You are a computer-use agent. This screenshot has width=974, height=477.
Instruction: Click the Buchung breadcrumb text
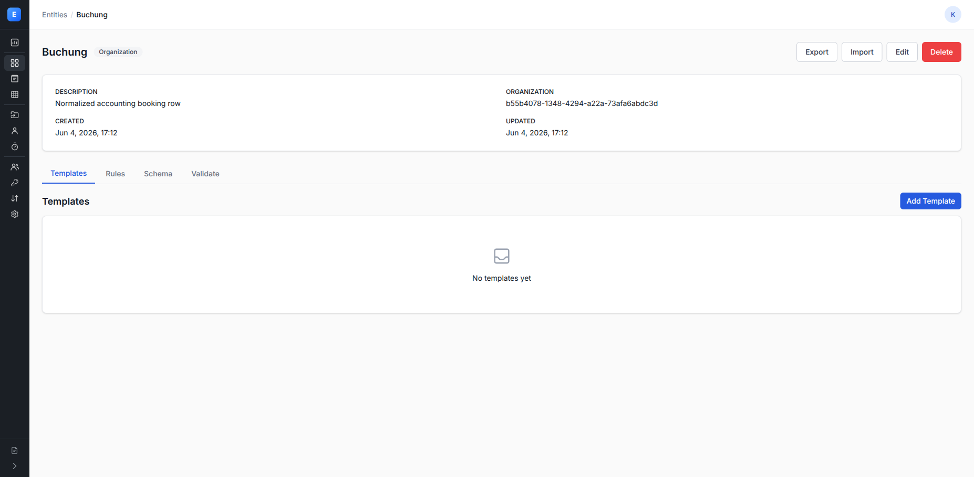(x=92, y=15)
